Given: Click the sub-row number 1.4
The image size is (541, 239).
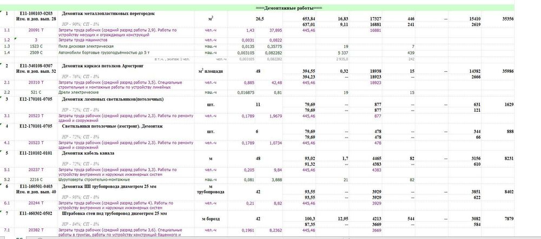Looking at the screenshot, I should coord(7,53).
